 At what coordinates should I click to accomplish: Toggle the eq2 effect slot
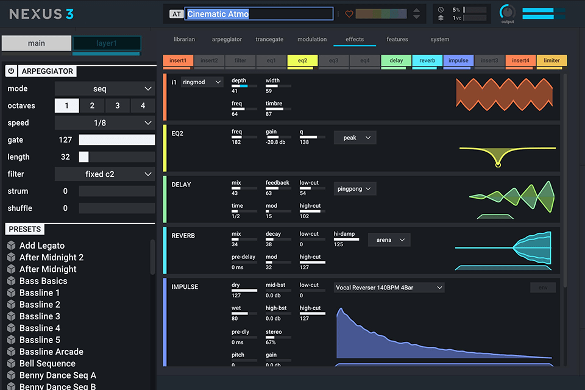click(x=303, y=60)
